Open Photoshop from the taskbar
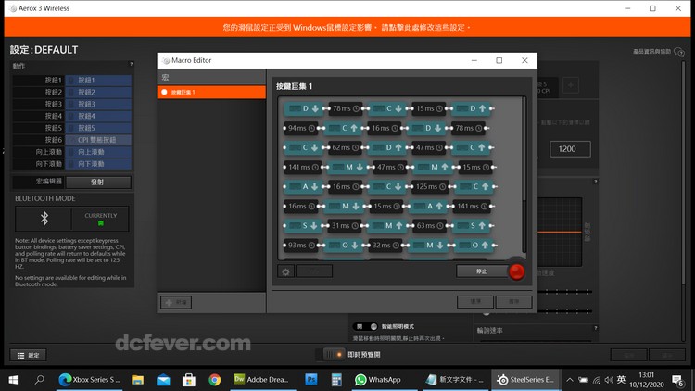The image size is (695, 391). coord(311,380)
